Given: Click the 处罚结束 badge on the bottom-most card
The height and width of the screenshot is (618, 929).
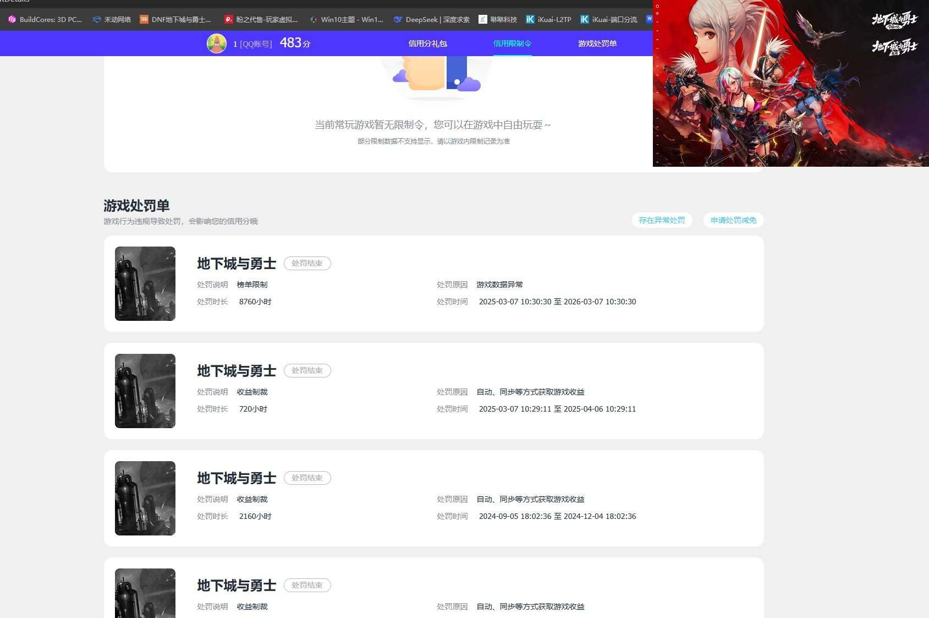Looking at the screenshot, I should (x=307, y=585).
